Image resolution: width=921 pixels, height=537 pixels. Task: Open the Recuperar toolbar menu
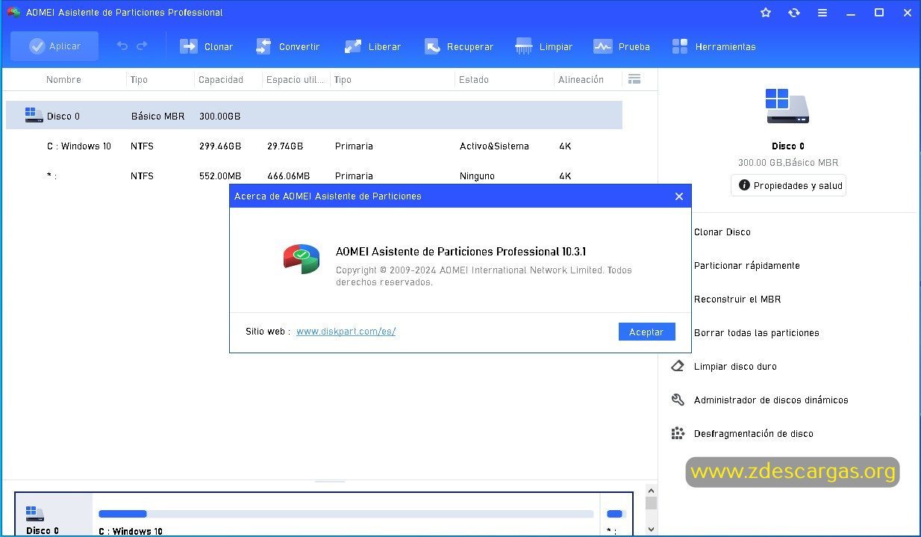(x=458, y=46)
